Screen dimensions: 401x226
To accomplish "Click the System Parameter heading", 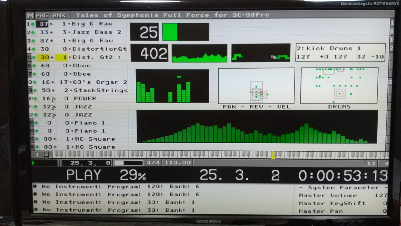I will click(x=344, y=187).
